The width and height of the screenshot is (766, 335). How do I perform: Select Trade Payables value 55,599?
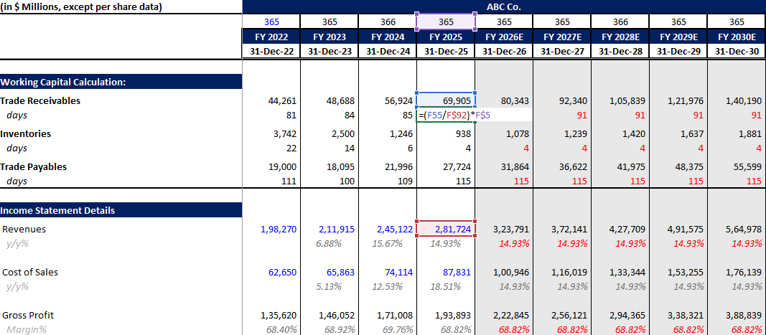click(747, 166)
